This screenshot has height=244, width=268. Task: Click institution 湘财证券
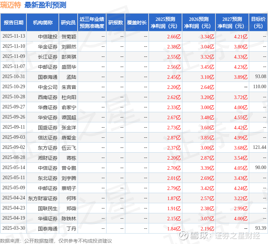48,158
